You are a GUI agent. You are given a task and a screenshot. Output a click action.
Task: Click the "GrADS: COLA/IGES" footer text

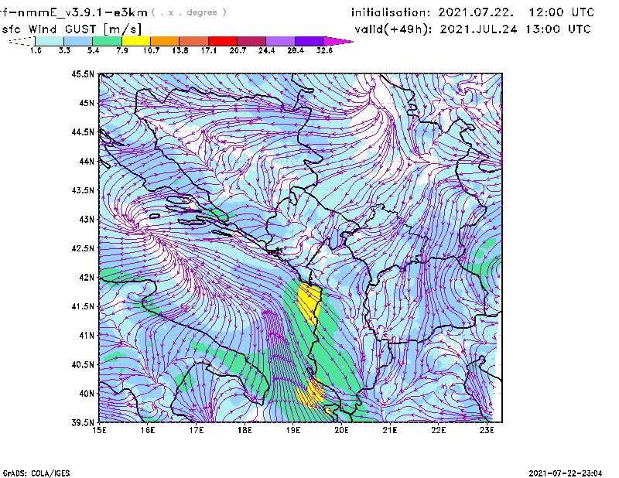[x=36, y=473]
